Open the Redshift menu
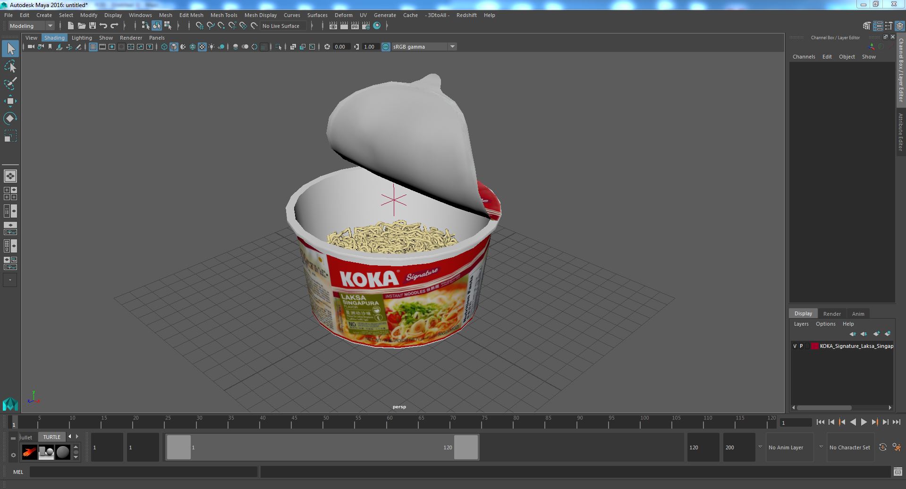This screenshot has height=489, width=906. 466,15
